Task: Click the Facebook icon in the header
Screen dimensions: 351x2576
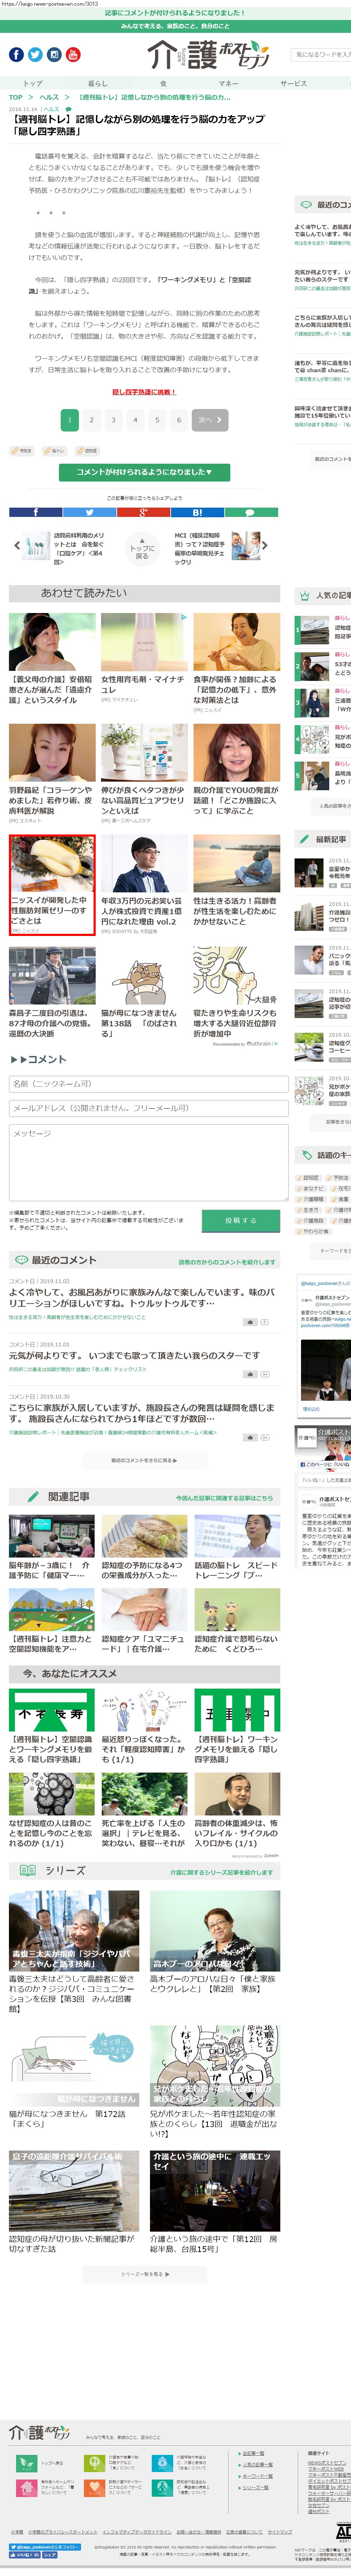Action: point(16,54)
